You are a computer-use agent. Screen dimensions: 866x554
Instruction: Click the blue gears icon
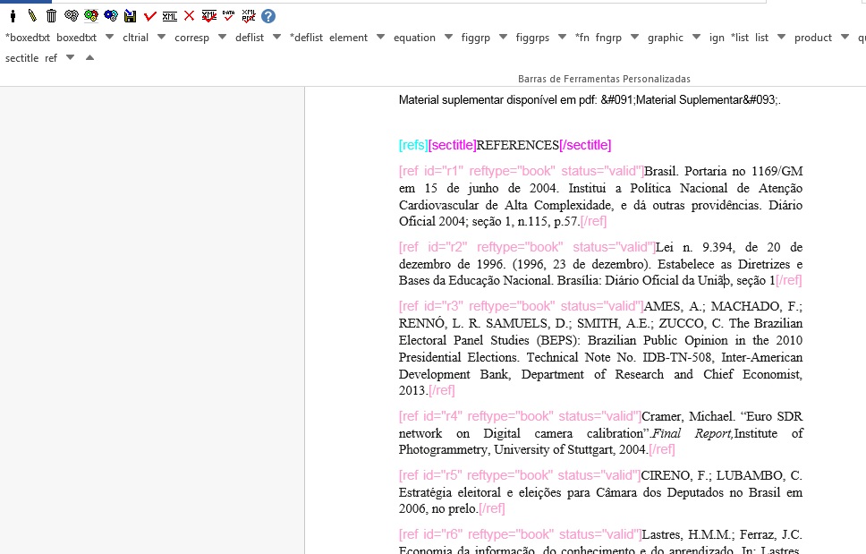coord(111,16)
